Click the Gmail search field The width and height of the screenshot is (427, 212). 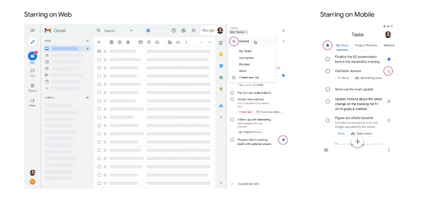(x=112, y=31)
